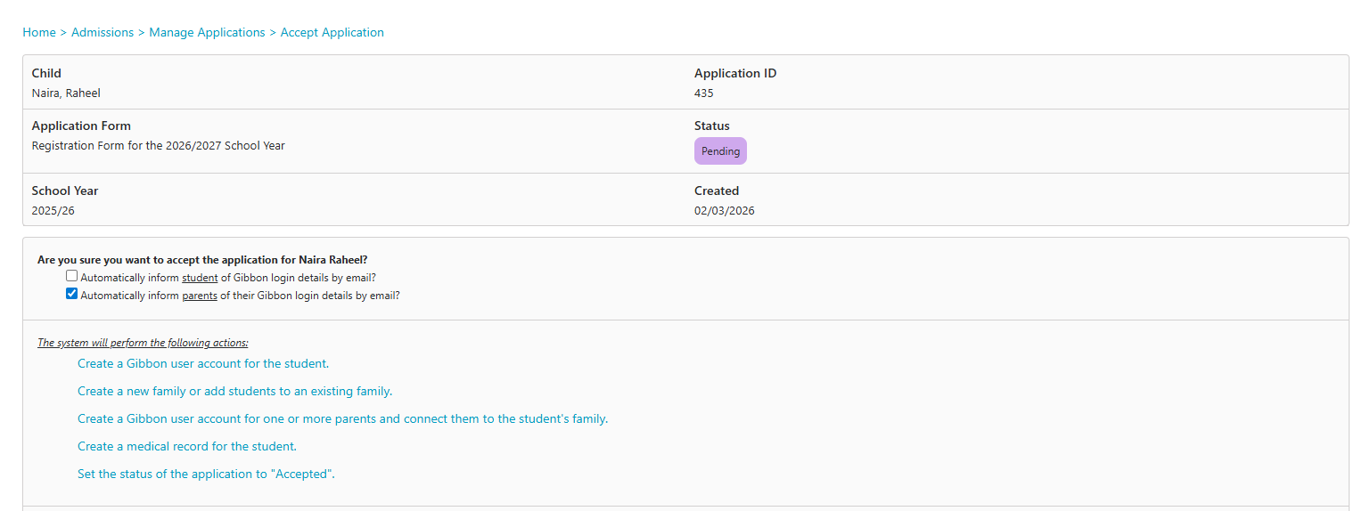The image size is (1362, 511).
Task: Click the School Year value 2025/26
Action: pyautogui.click(x=53, y=211)
